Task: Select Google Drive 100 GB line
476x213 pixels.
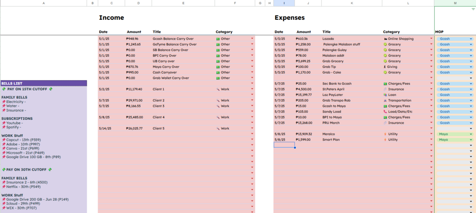Action: [x=31, y=157]
